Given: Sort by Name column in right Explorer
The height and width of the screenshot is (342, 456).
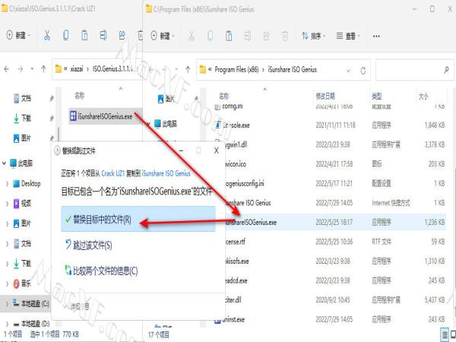Looking at the screenshot, I should click(224, 97).
